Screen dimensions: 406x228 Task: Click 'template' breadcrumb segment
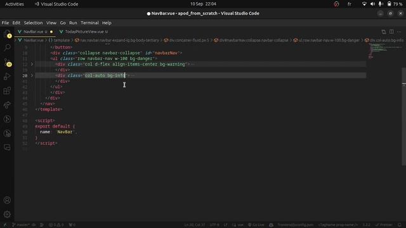click(x=60, y=41)
